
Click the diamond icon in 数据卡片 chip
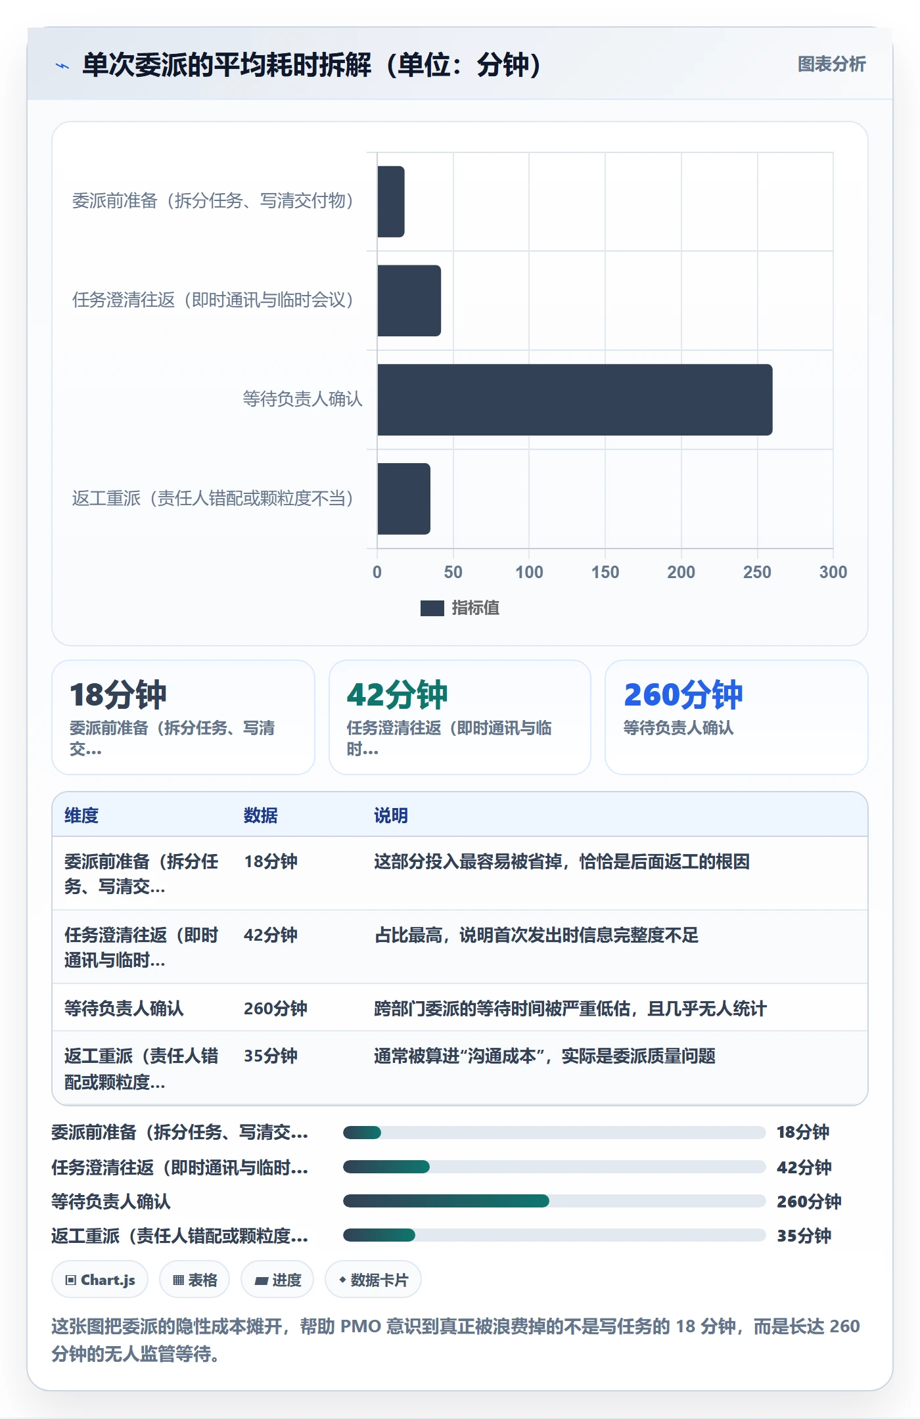342,1280
